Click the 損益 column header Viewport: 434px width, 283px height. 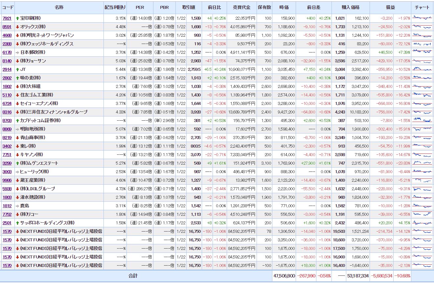[x=390, y=7]
